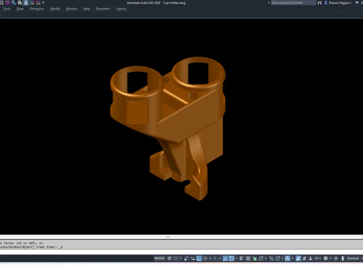This screenshot has height=272, width=363.
Task: Click the Robert_Higgins account button
Action: [x=338, y=3]
